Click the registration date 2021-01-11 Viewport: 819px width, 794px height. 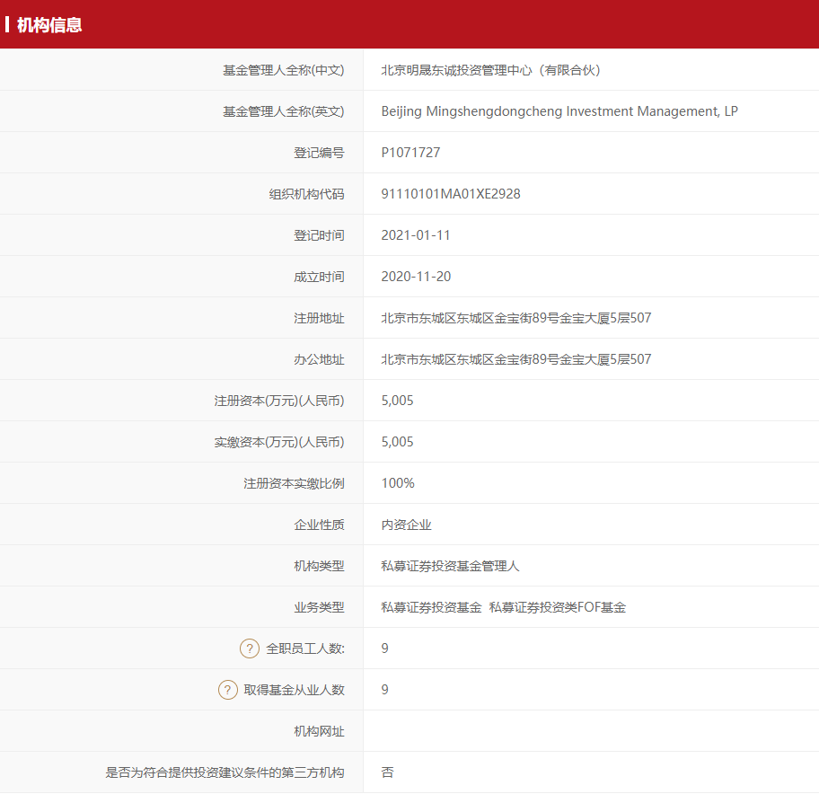click(x=416, y=235)
